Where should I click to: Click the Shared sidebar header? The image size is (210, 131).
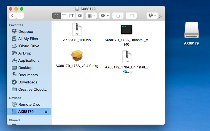click(x=14, y=120)
